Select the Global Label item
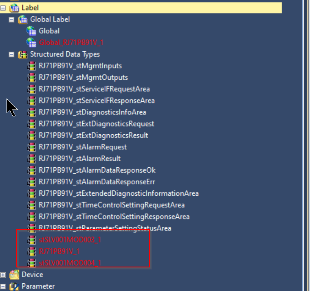310x291 pixels. point(50,20)
